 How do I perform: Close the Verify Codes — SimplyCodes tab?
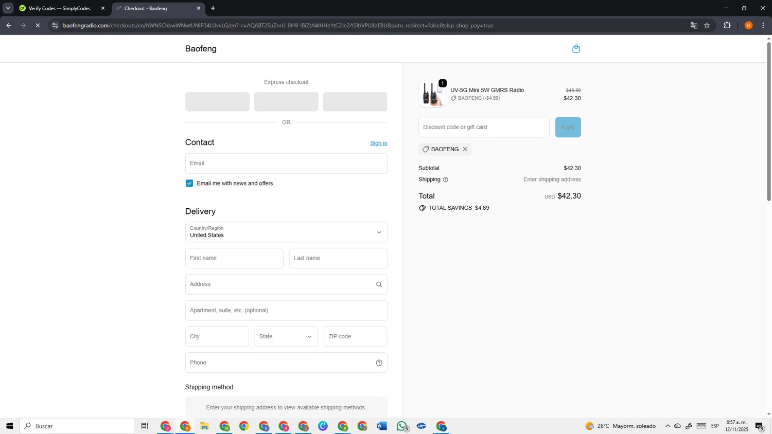[102, 8]
